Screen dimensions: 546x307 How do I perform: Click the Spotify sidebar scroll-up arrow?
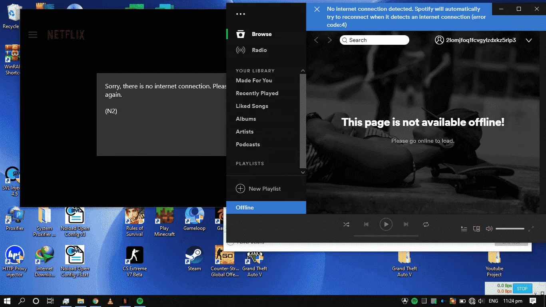click(303, 71)
